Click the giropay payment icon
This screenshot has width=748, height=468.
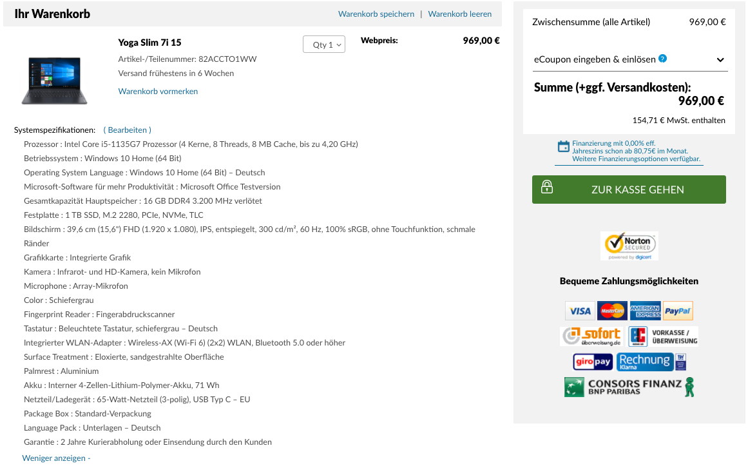click(x=593, y=362)
